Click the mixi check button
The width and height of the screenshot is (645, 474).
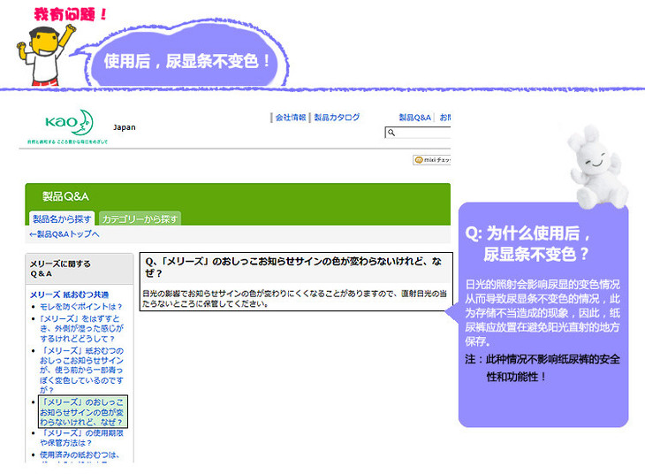click(431, 160)
